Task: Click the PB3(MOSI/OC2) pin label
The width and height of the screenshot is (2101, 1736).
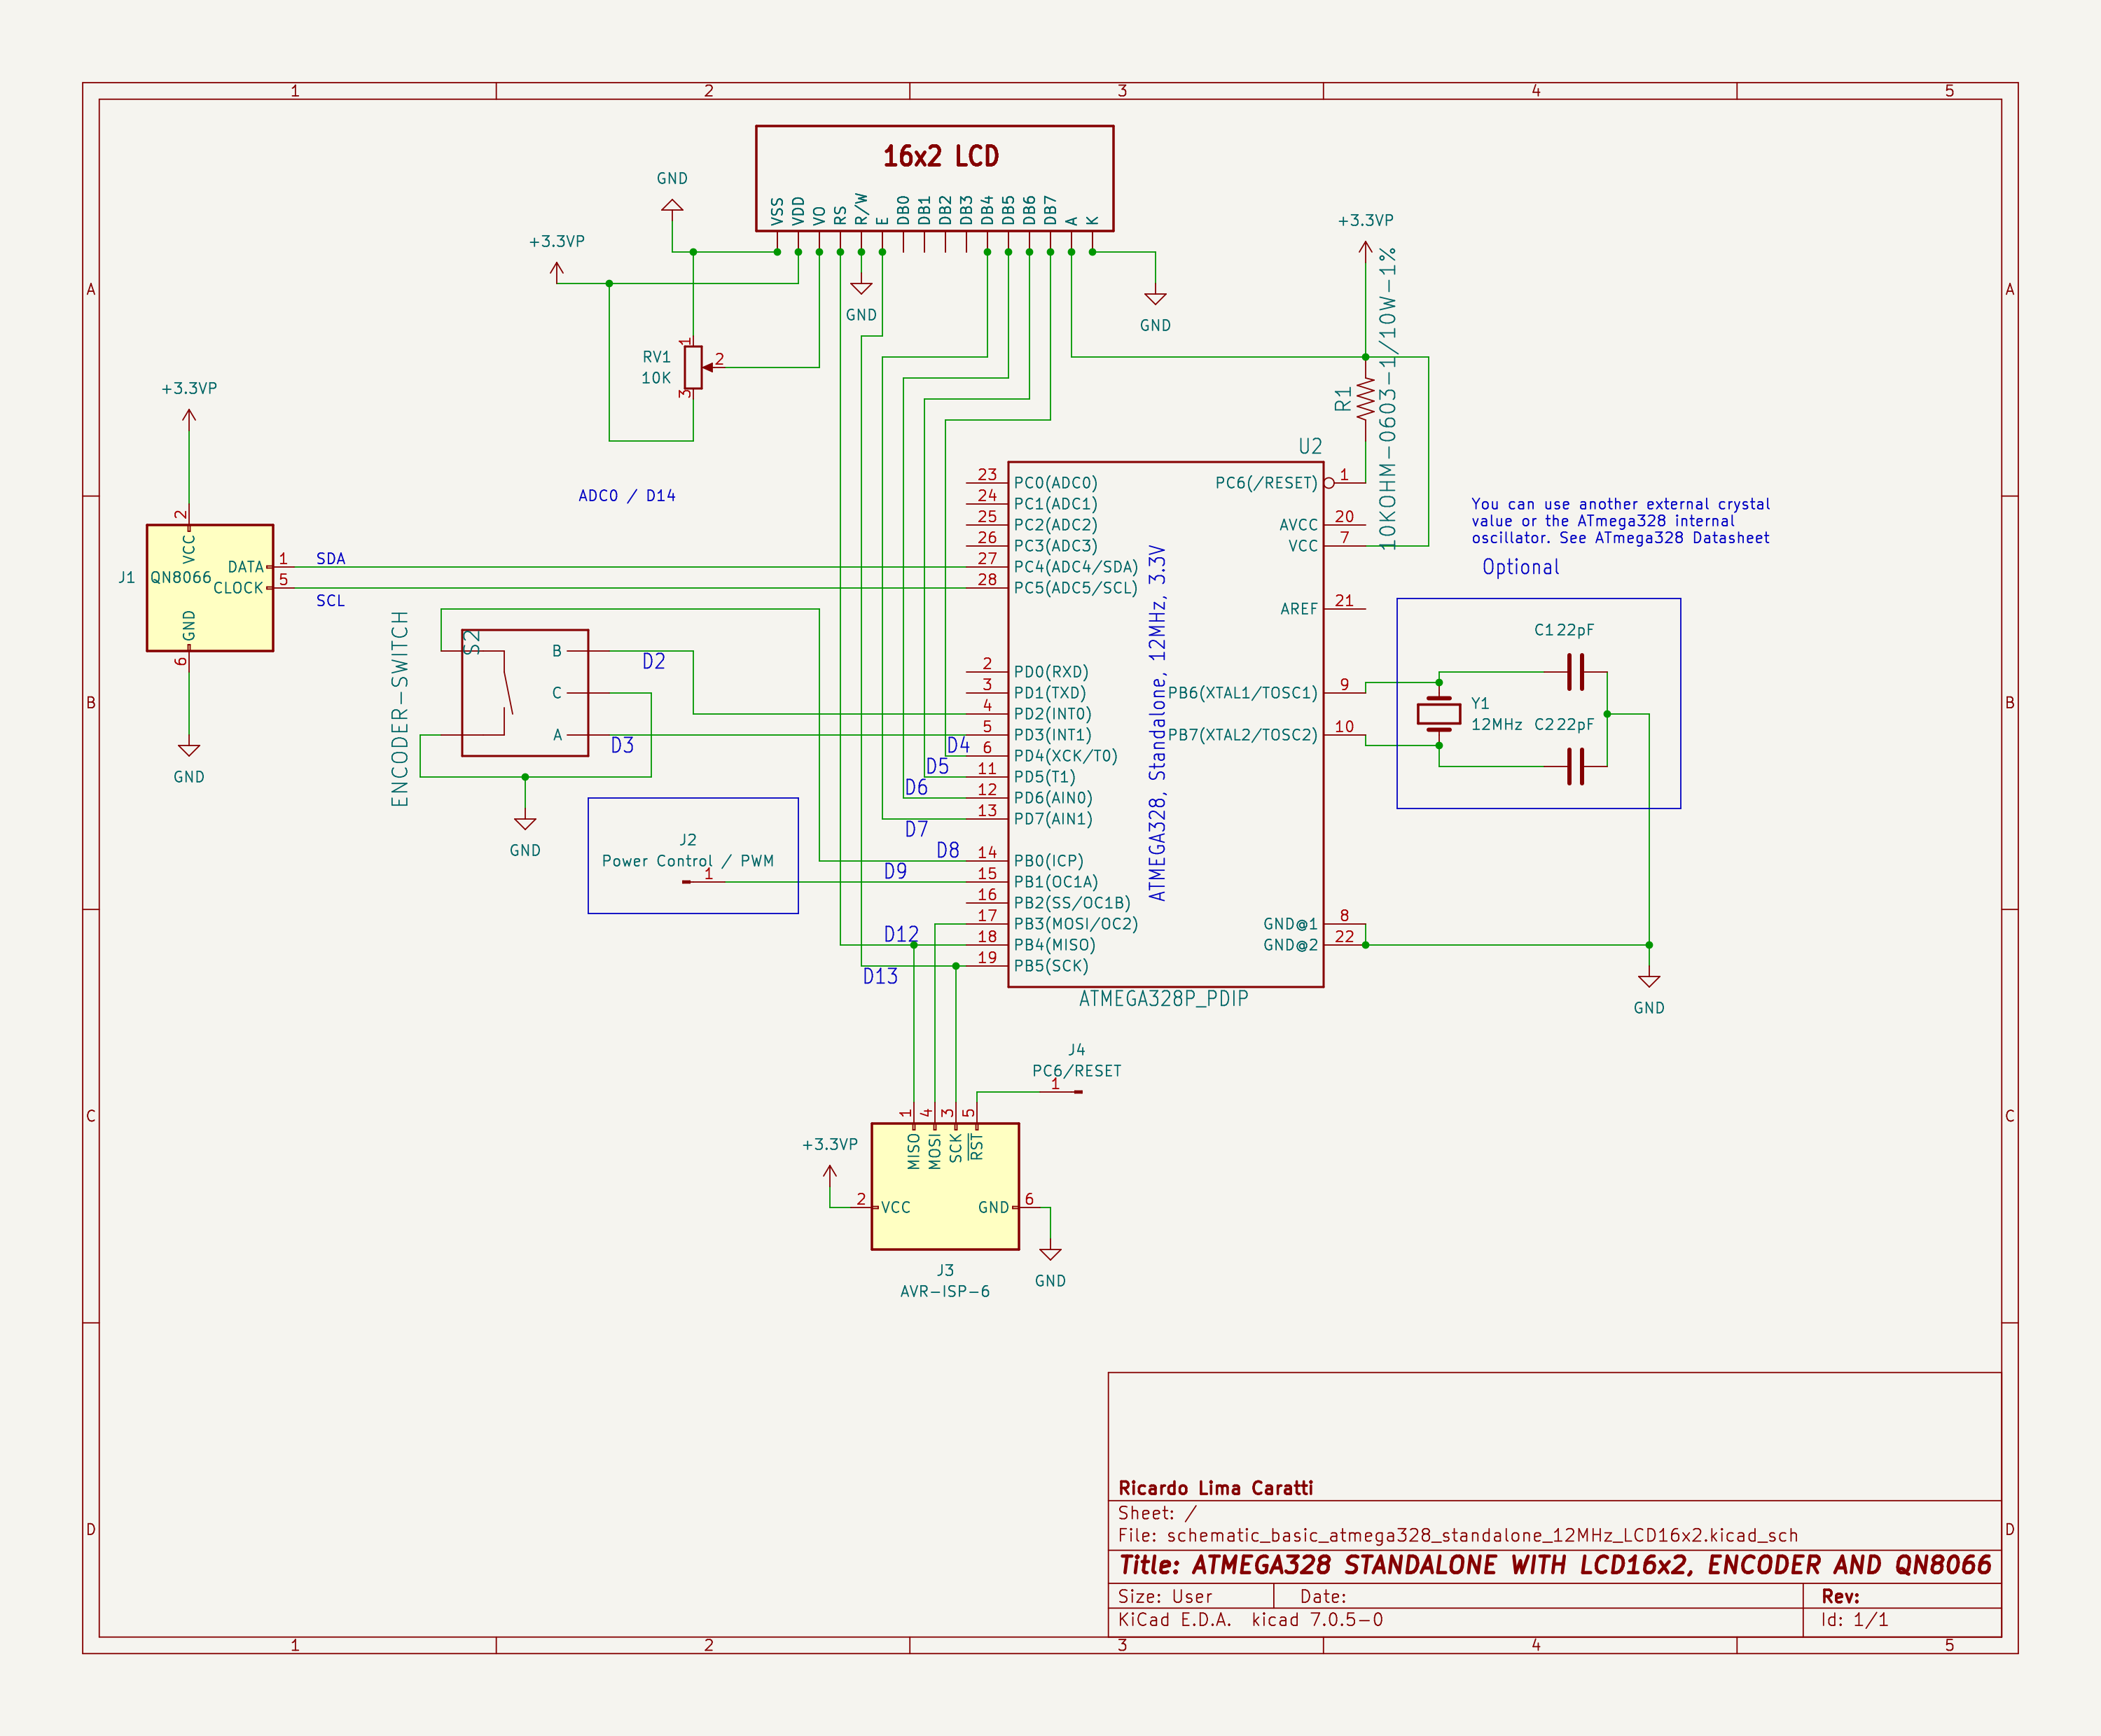Action: pos(1076,924)
